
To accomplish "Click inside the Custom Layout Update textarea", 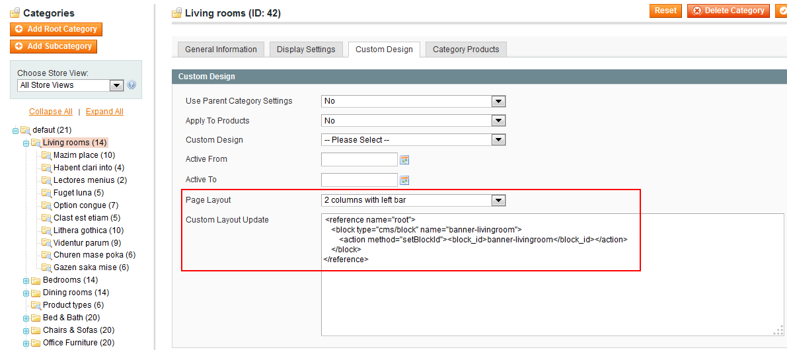I will pyautogui.click(x=552, y=274).
